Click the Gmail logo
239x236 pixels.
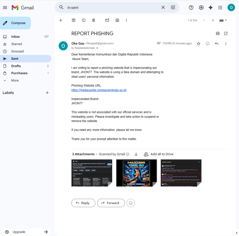[x=23, y=8]
